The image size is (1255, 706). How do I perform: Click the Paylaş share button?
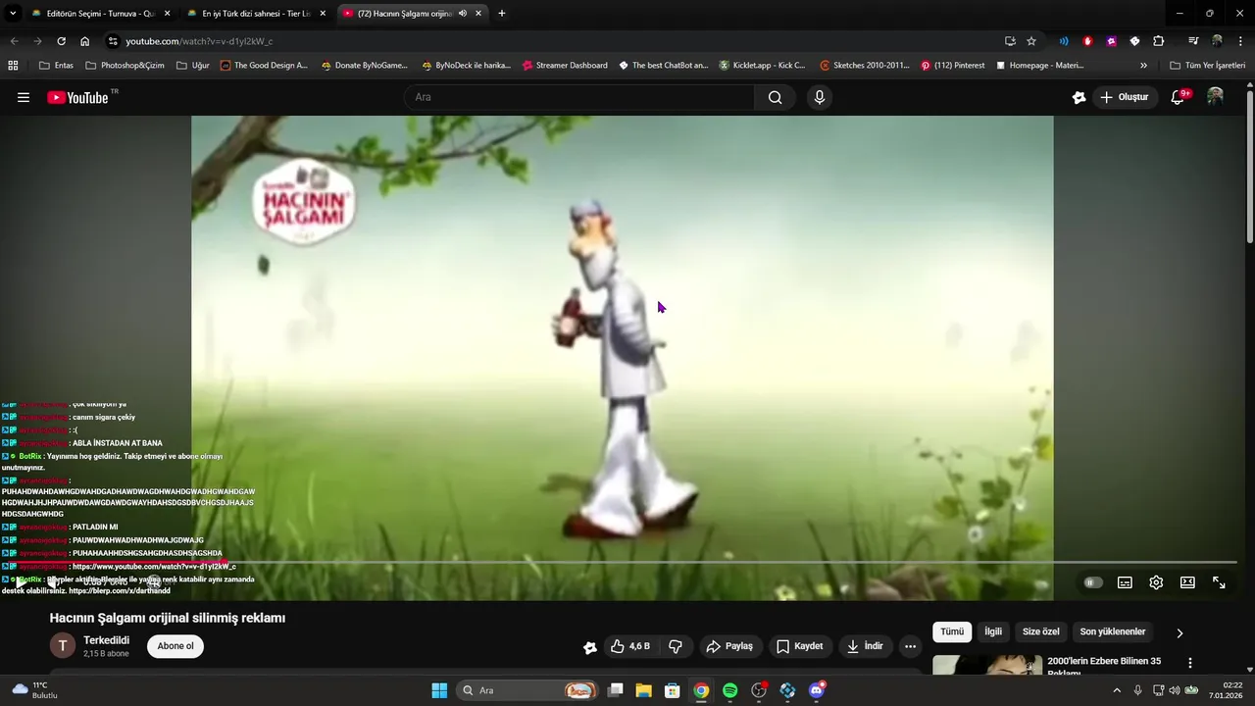coord(729,646)
